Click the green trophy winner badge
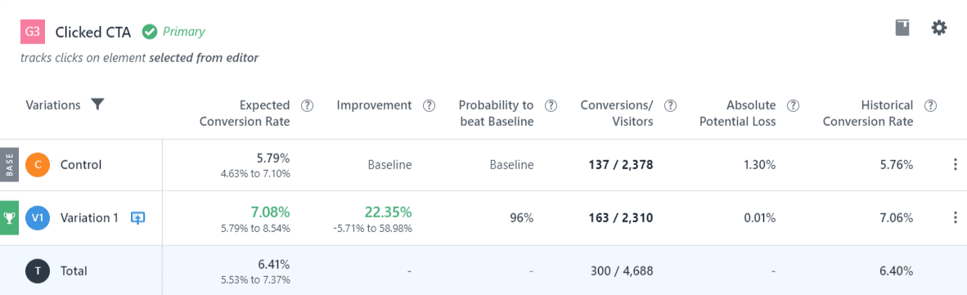Screen dimensions: 967x295 click(x=9, y=217)
